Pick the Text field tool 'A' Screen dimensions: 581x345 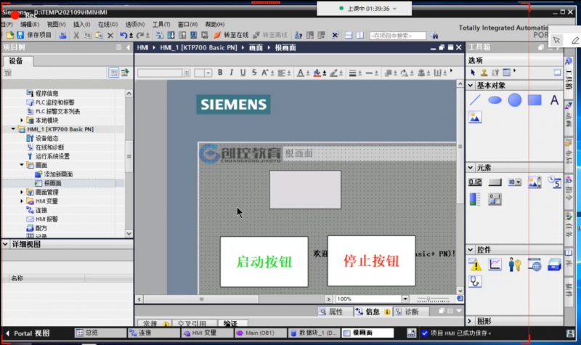[x=554, y=100]
